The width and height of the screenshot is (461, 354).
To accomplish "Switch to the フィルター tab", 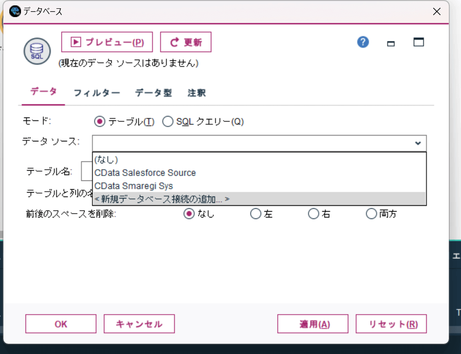I will pyautogui.click(x=97, y=93).
